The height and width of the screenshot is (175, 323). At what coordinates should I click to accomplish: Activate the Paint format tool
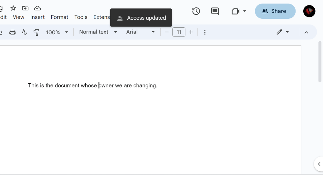coord(36,32)
